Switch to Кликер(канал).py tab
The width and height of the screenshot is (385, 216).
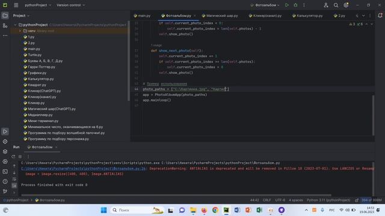(265, 16)
